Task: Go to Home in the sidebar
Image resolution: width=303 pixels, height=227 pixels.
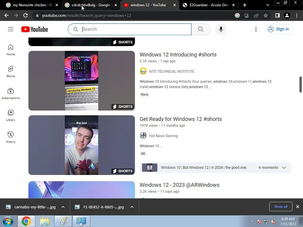Action: point(11,50)
